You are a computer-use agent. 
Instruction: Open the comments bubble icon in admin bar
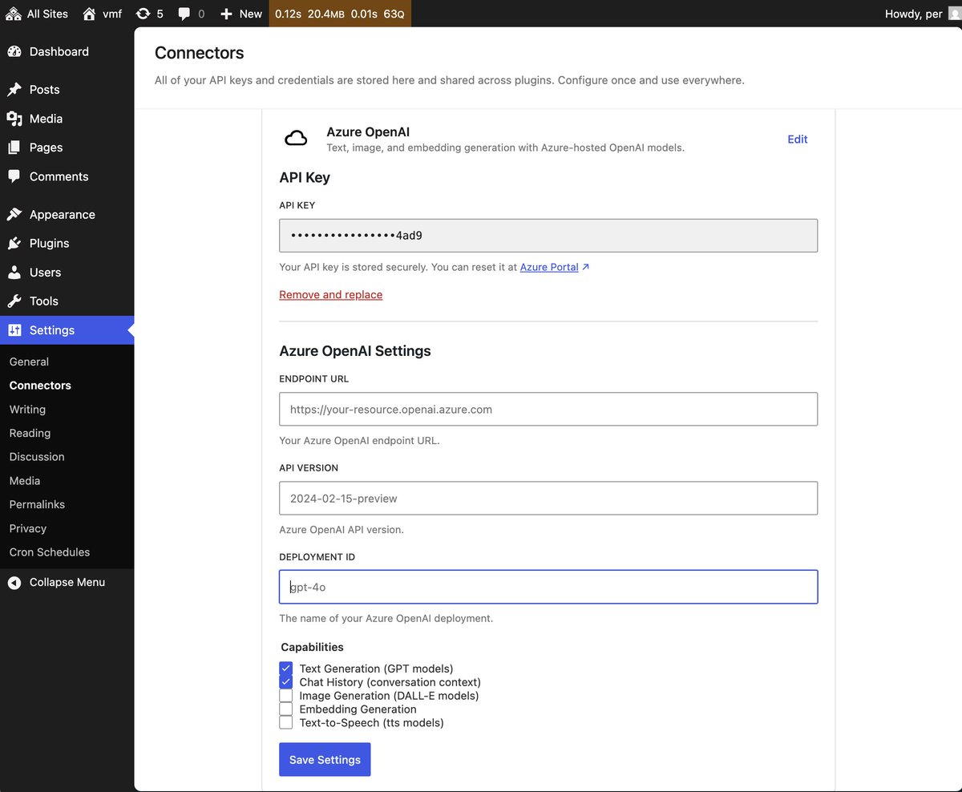click(184, 14)
